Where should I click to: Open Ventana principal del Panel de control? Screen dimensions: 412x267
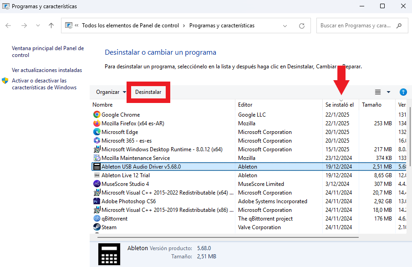tap(48, 51)
